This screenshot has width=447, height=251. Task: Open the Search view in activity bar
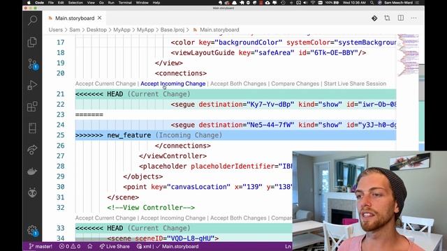click(33, 20)
